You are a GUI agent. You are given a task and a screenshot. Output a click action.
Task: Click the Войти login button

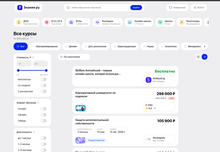199,8
